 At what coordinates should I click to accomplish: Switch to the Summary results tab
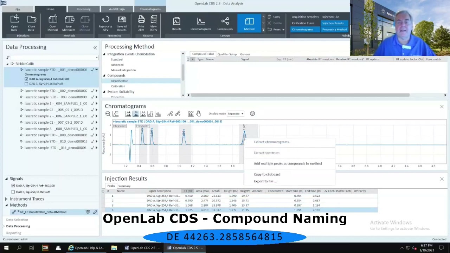tap(124, 186)
